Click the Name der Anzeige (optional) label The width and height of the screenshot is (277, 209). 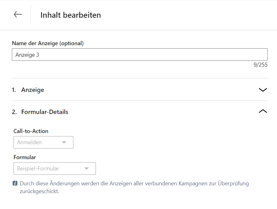click(48, 43)
